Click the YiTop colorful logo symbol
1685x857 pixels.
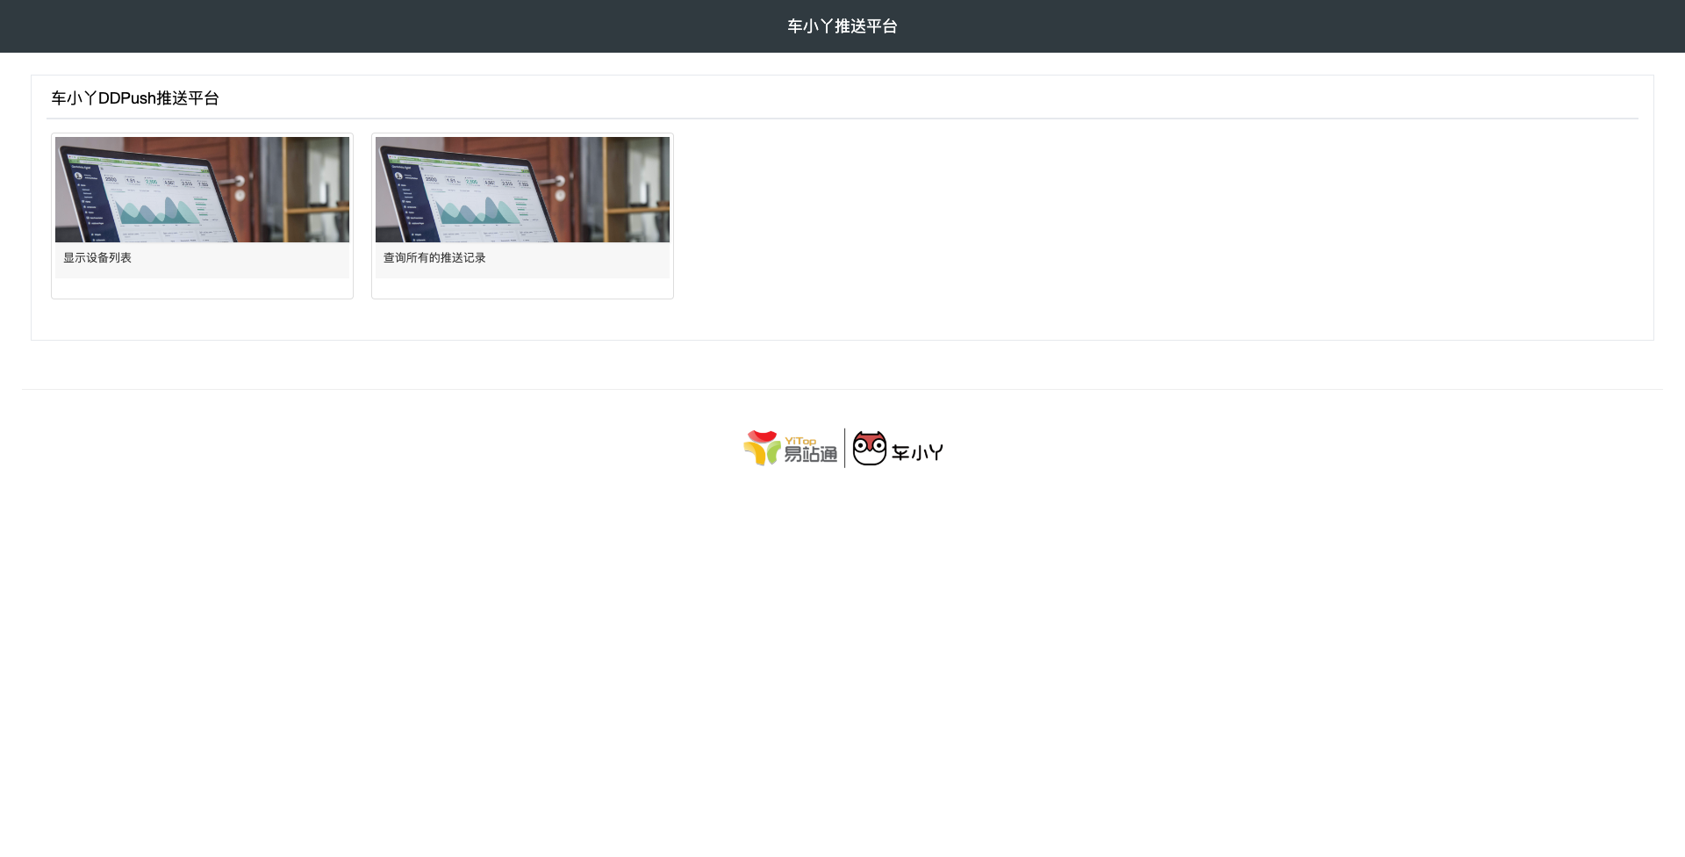[762, 448]
